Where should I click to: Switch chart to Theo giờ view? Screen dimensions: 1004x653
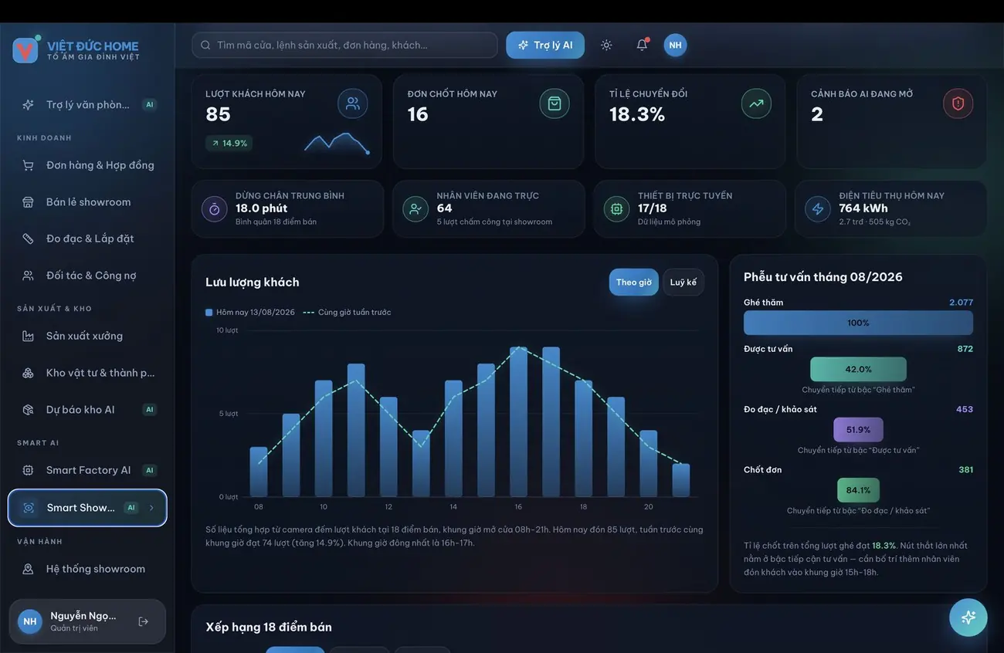click(x=633, y=283)
